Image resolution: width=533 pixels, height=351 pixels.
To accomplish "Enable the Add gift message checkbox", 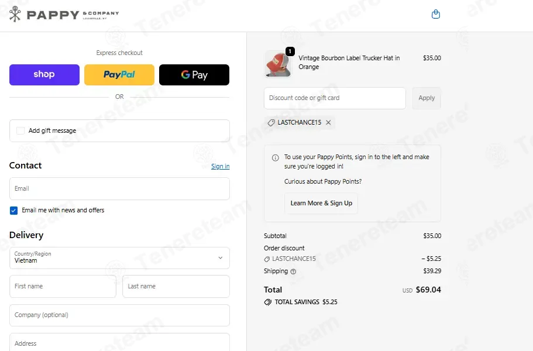I will click(x=20, y=130).
